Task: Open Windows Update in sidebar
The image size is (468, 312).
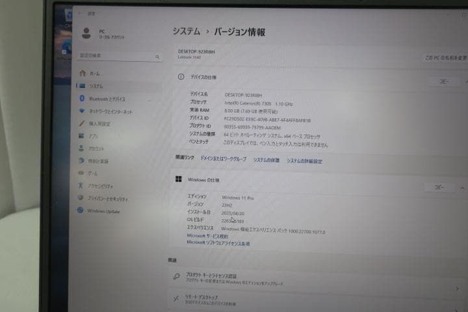Action: coord(103,211)
